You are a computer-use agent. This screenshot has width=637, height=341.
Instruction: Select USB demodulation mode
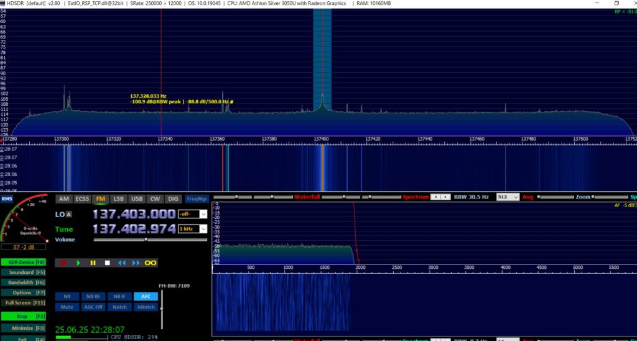click(137, 199)
